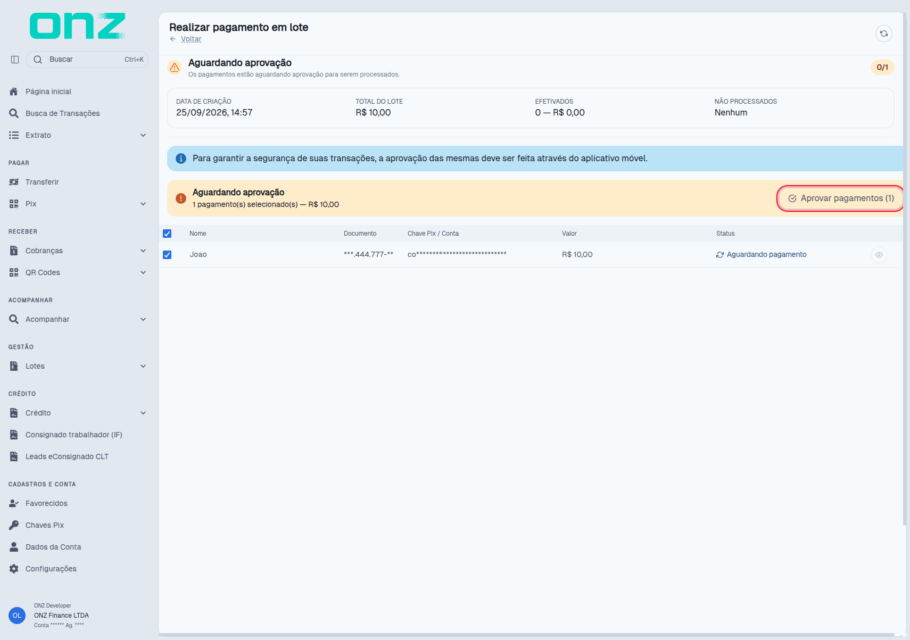
Task: Expand the Acompanhar chevron
Action: tap(143, 319)
